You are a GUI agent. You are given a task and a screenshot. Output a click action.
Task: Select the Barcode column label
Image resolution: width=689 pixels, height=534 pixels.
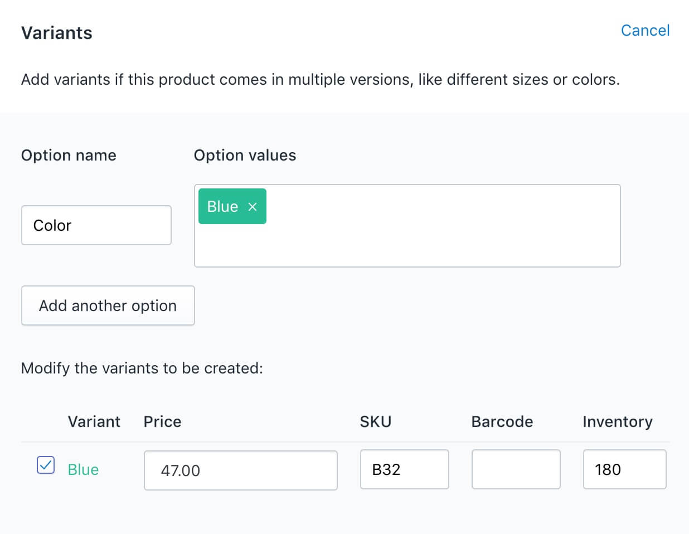[502, 422]
